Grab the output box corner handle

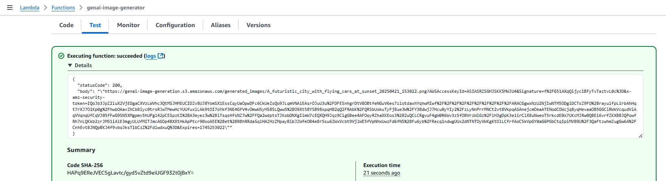pyautogui.click(x=640, y=136)
